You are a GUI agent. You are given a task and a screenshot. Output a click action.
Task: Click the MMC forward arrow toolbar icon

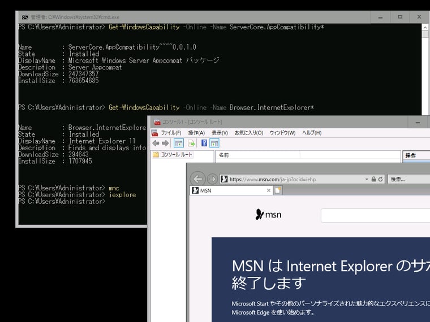click(x=165, y=143)
